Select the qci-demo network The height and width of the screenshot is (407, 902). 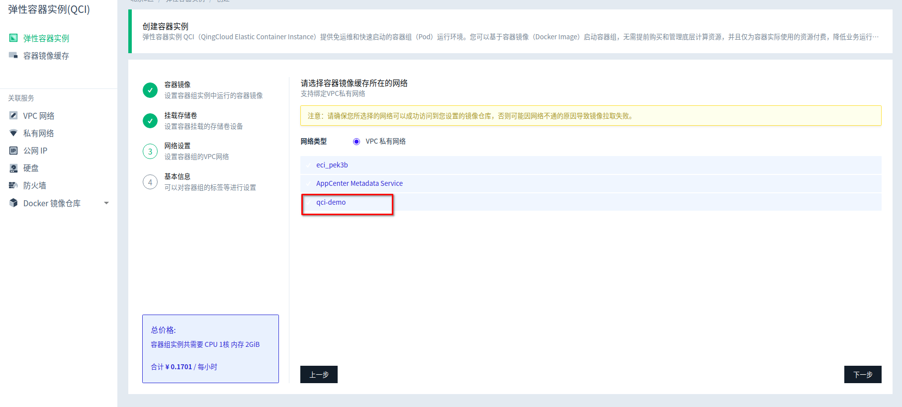591,202
